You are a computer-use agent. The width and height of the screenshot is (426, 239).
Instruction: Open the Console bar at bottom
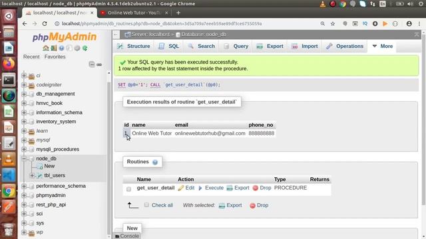[127, 236]
